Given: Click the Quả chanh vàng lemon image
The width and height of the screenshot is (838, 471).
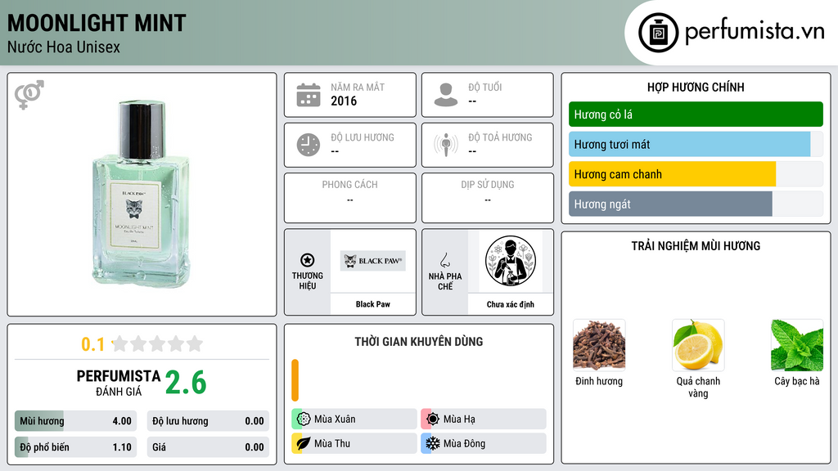Looking at the screenshot, I should pyautogui.click(x=698, y=345).
